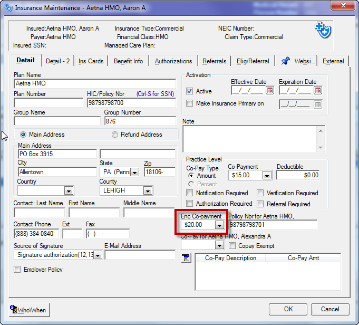Switch to the Benefit Info tab

pyautogui.click(x=129, y=61)
